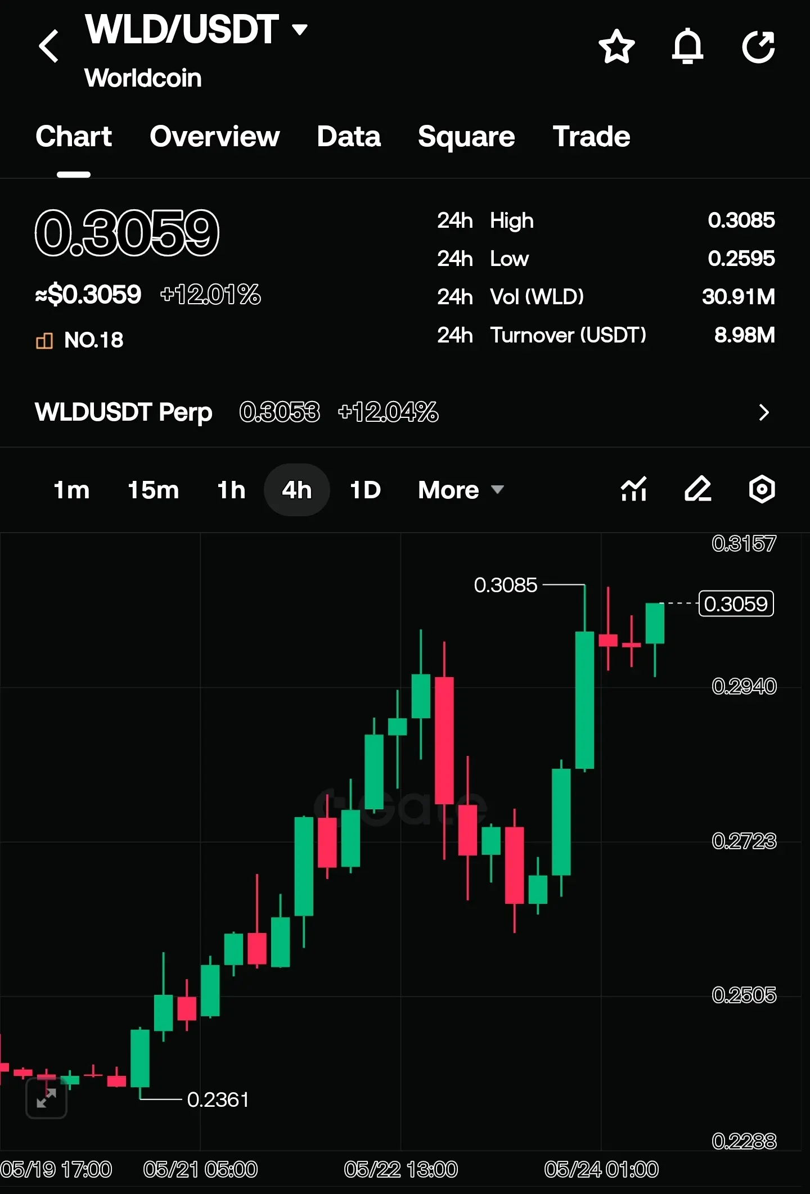The height and width of the screenshot is (1194, 810).
Task: Tap the 05/19 17:00 time axis label
Action: click(x=56, y=1170)
